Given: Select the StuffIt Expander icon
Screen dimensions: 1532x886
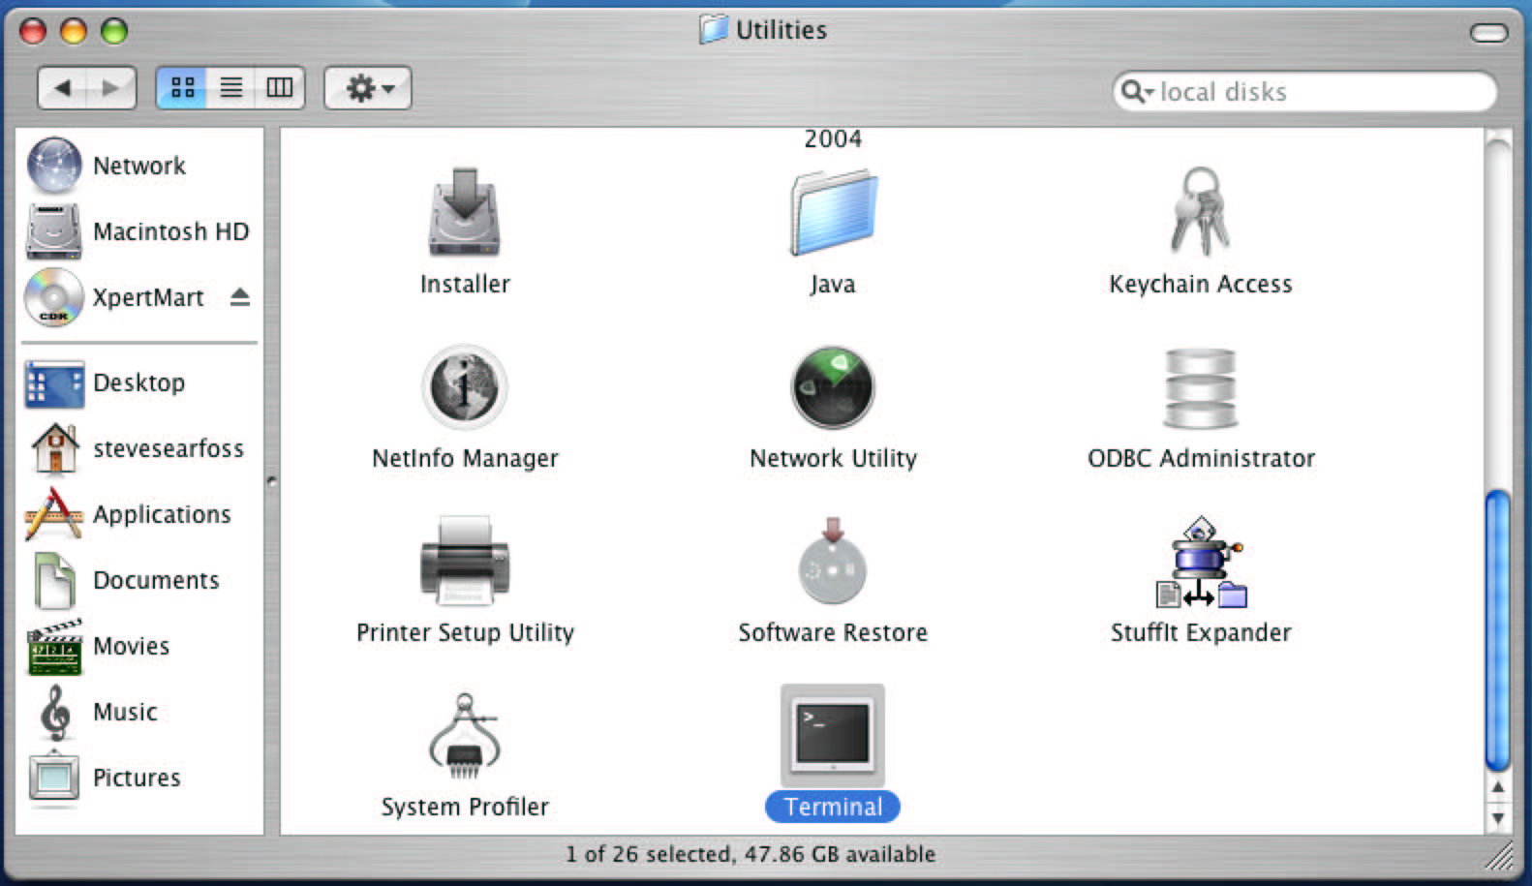Looking at the screenshot, I should [x=1201, y=562].
